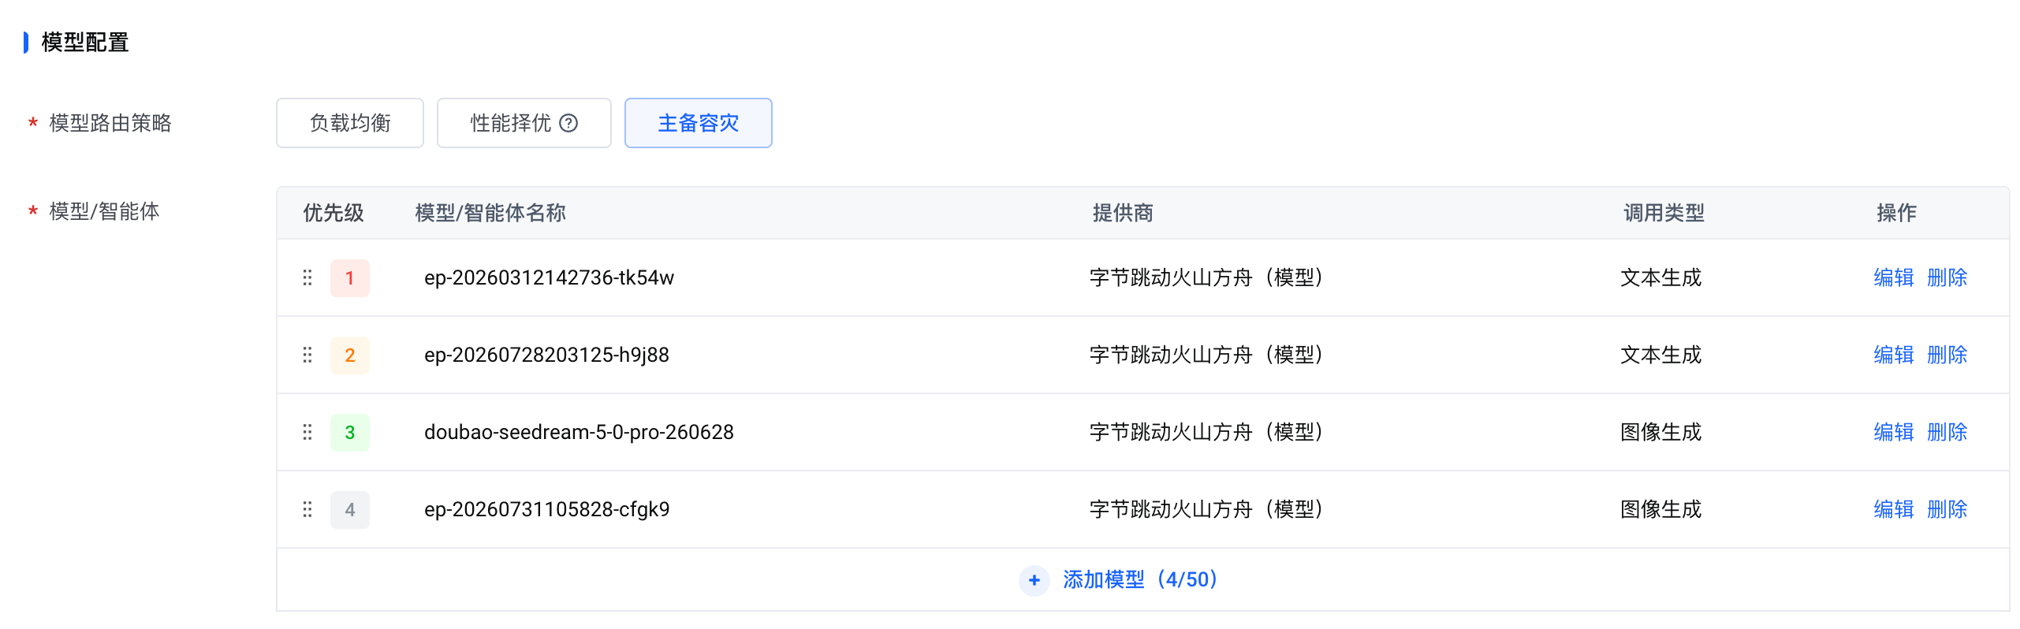Click drag handle icon for priority 3 row
Image resolution: width=2020 pixels, height=629 pixels.
[307, 432]
